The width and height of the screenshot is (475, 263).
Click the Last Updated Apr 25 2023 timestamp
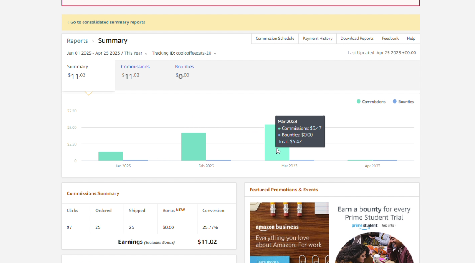coord(382,53)
